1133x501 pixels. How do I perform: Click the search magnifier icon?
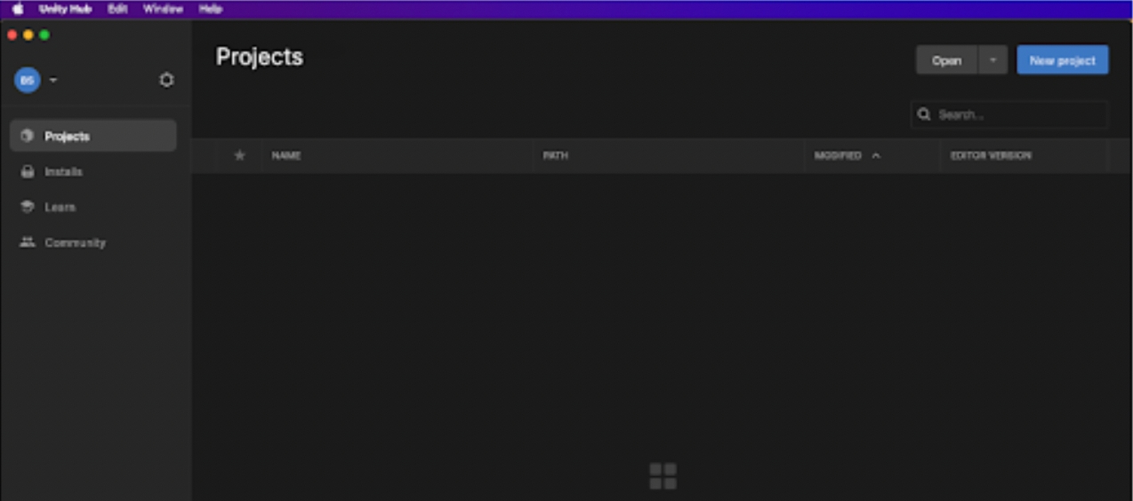pyautogui.click(x=924, y=115)
